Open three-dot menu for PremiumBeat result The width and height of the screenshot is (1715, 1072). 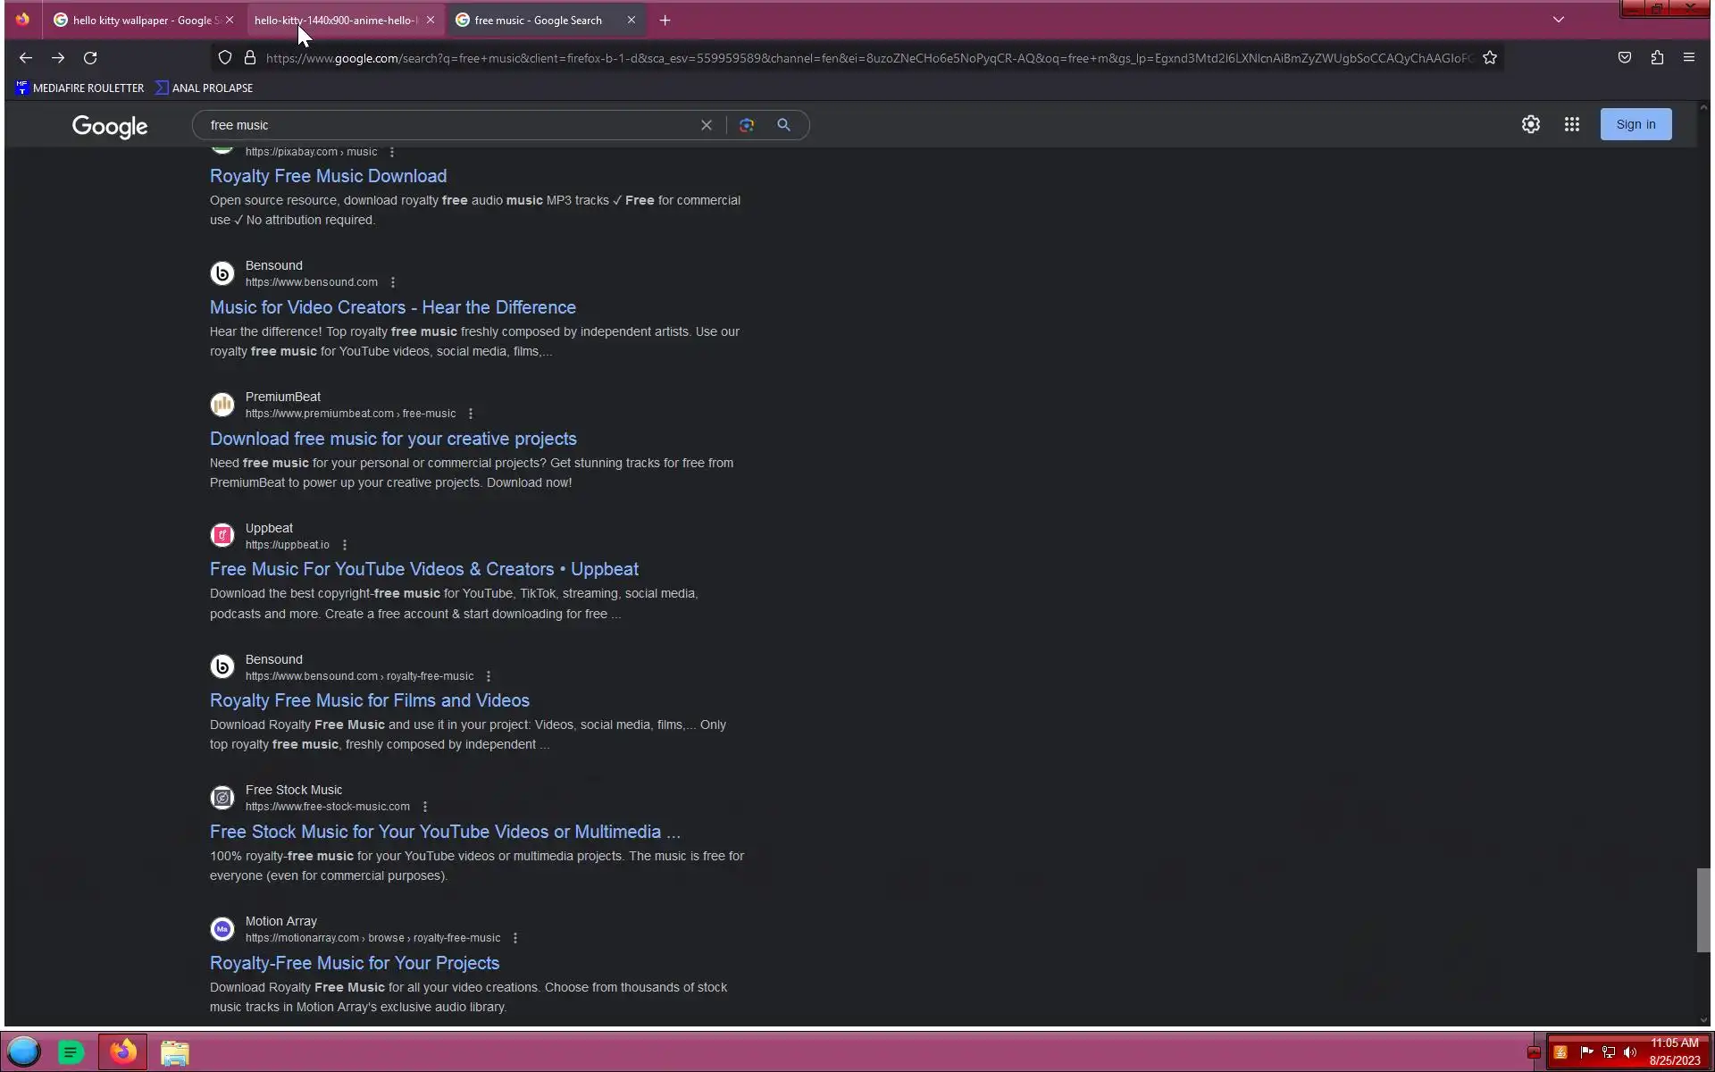pos(471,414)
